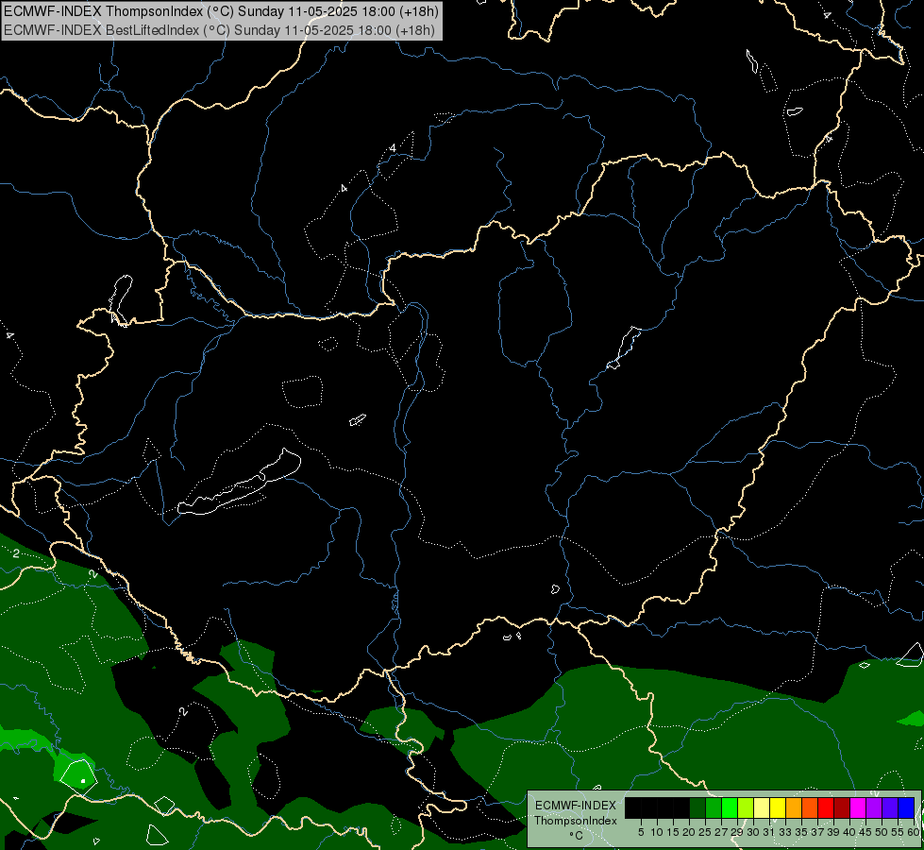Select the purple 45–50 legend swatch
The height and width of the screenshot is (850, 924).
point(873,808)
